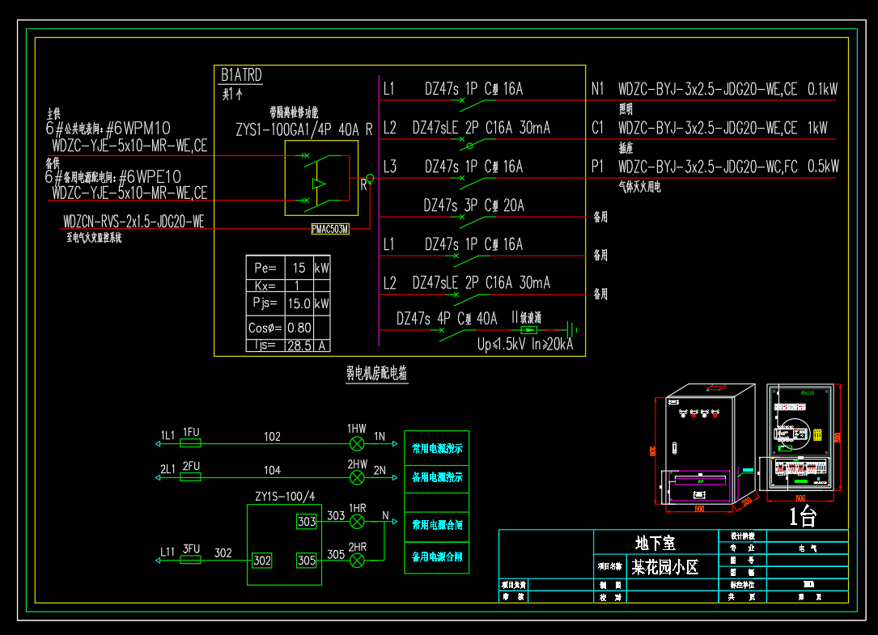Select the Up≤1.5kV In≥20kA text

point(525,344)
